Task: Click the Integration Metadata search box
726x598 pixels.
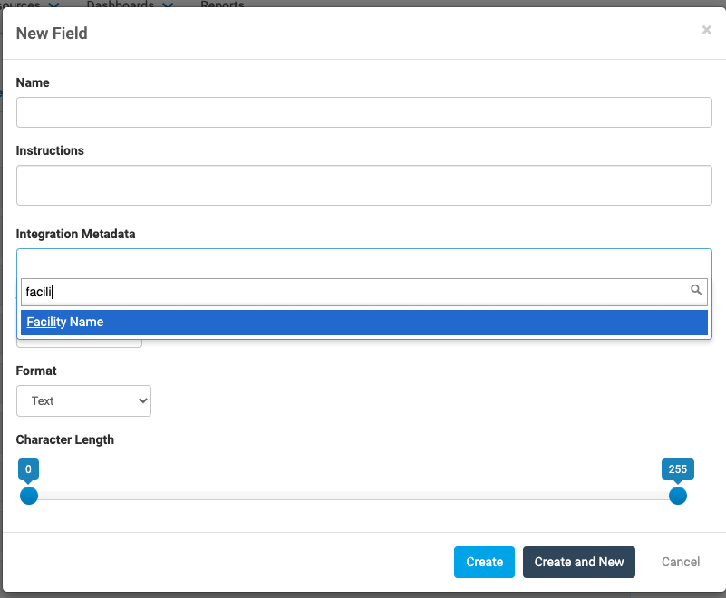Action: pos(364,292)
